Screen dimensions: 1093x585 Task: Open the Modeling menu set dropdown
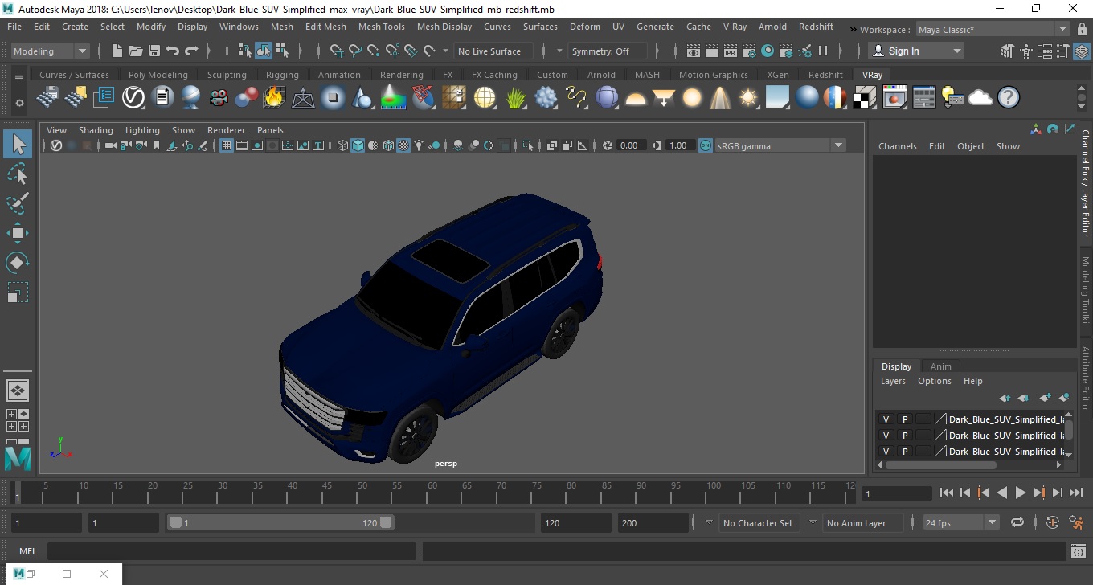pyautogui.click(x=50, y=51)
